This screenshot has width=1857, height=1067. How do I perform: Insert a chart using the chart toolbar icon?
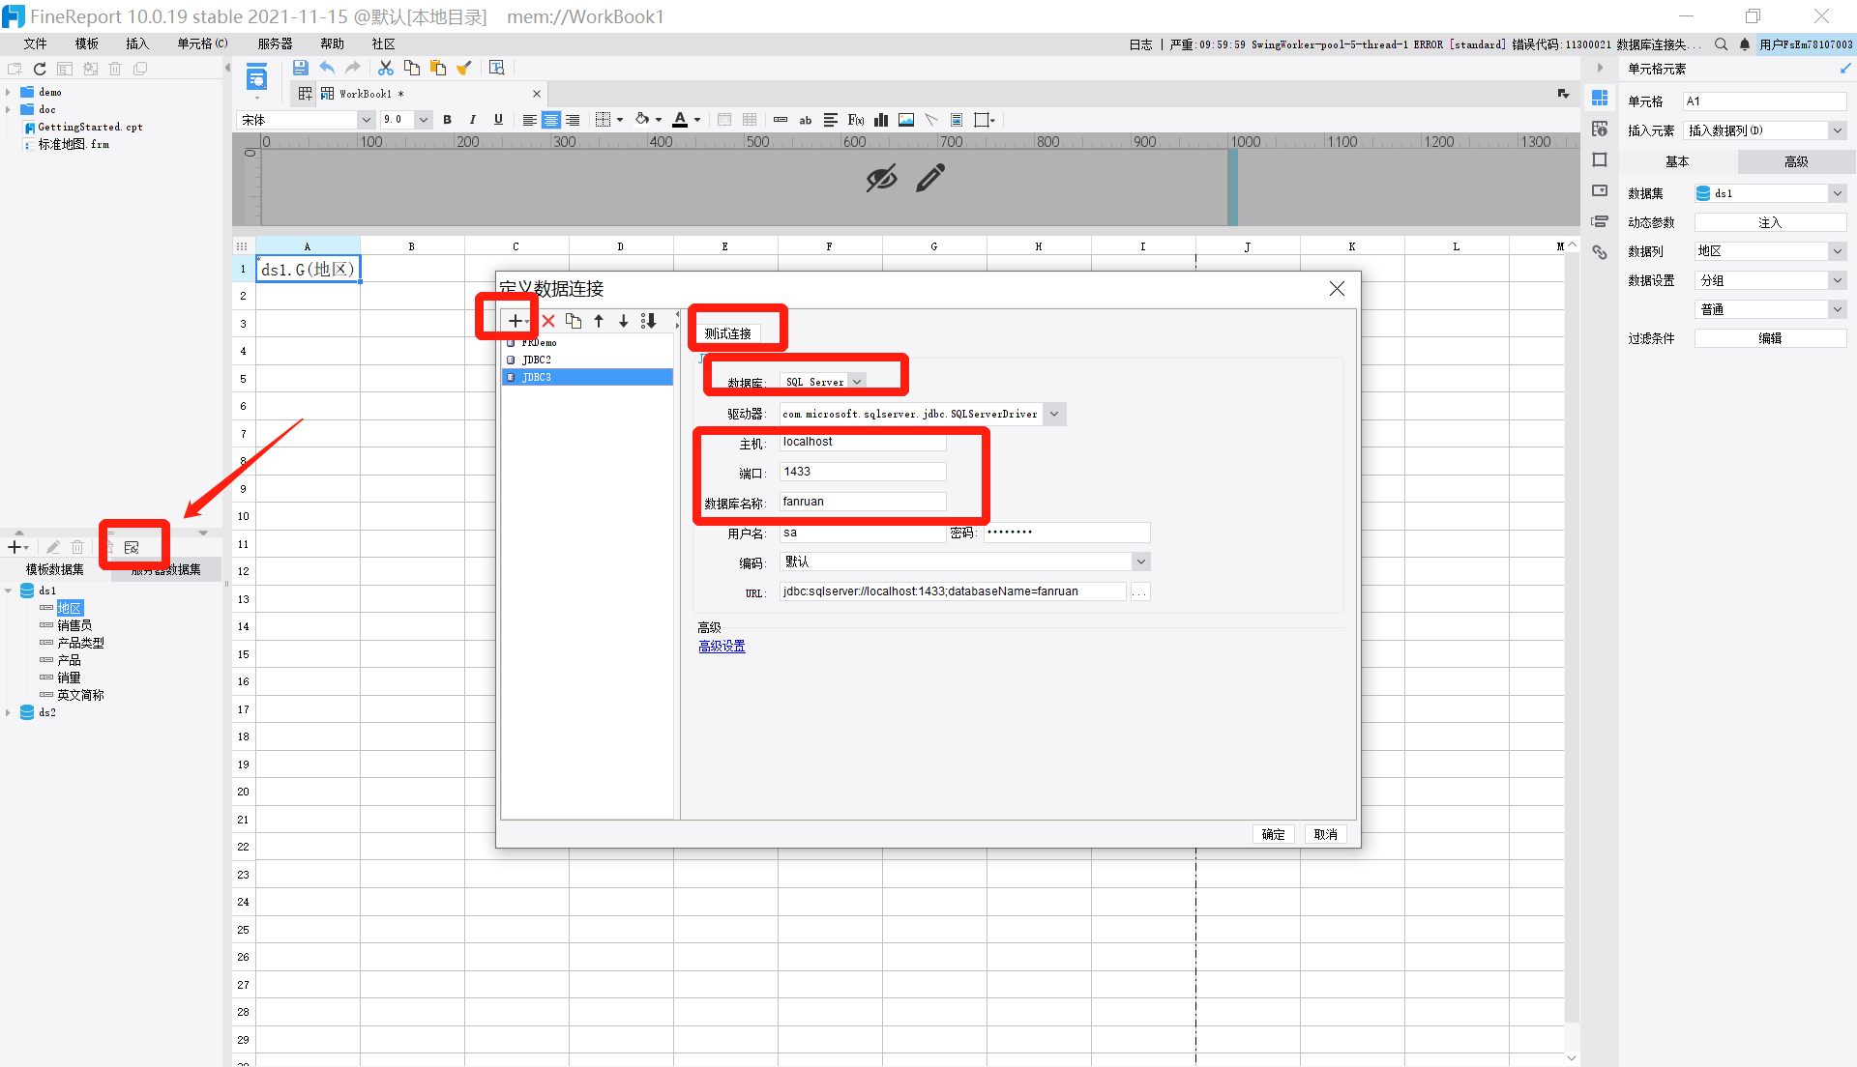(881, 119)
